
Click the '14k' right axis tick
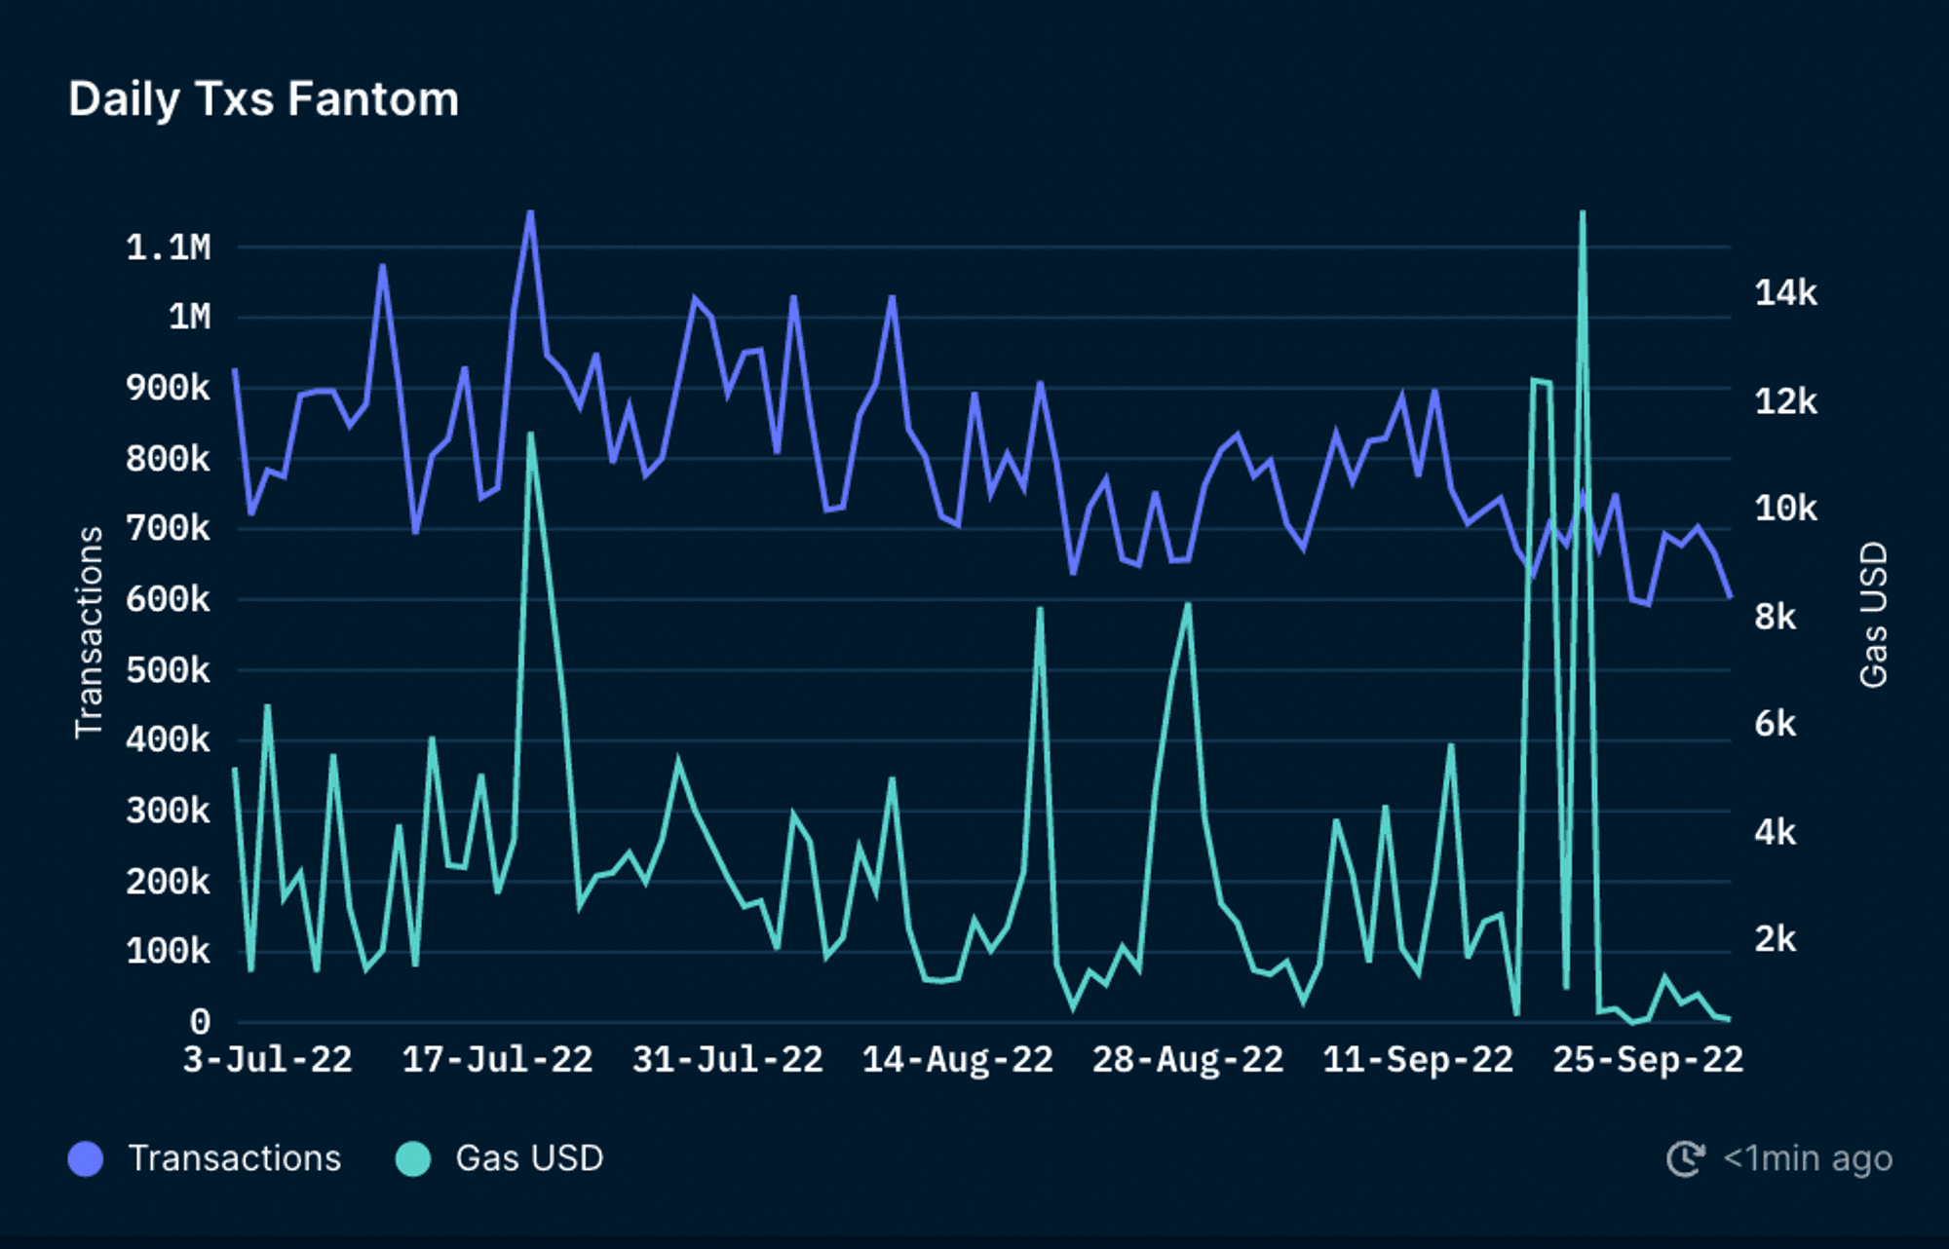click(x=1786, y=293)
